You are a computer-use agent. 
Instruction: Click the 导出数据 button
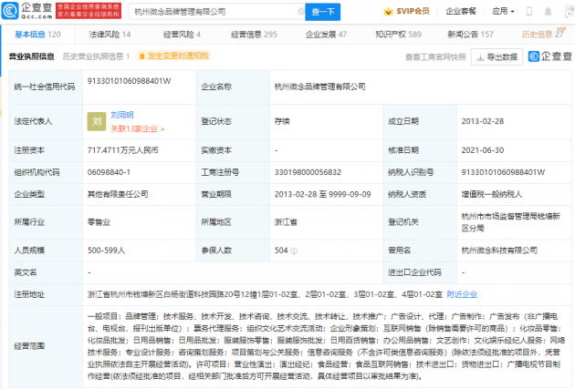[497, 57]
